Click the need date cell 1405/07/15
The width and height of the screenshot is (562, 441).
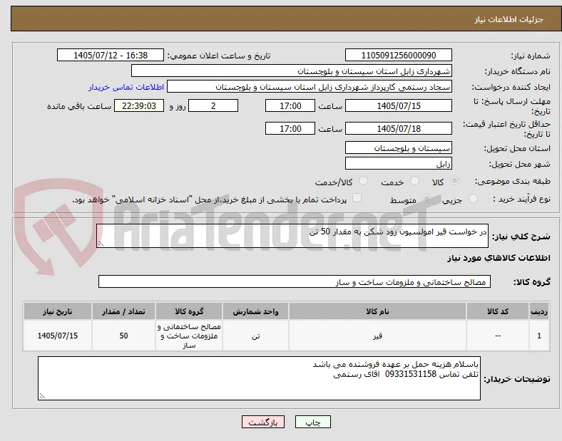(x=58, y=336)
